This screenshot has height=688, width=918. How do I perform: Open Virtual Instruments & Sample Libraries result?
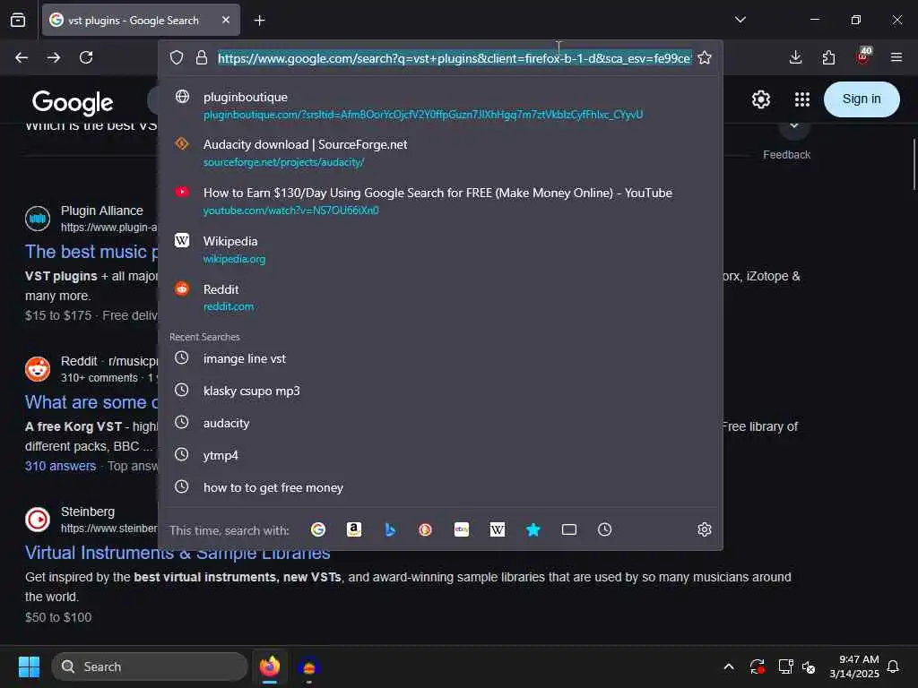point(178,552)
